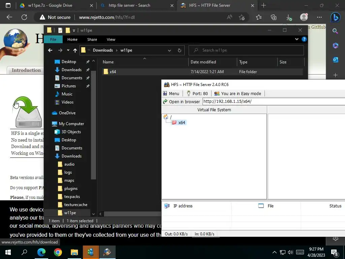Open the texturecache folder in navigation tree
Screen dimensions: 345x259
[76, 205]
